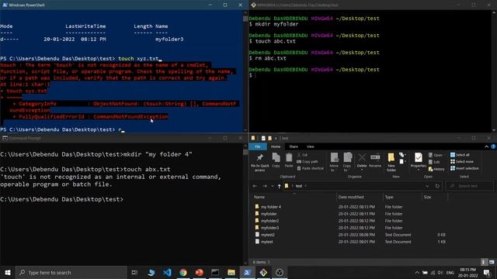Click the test breadcrumb in address bar
This screenshot has width=497, height=279.
(299, 186)
